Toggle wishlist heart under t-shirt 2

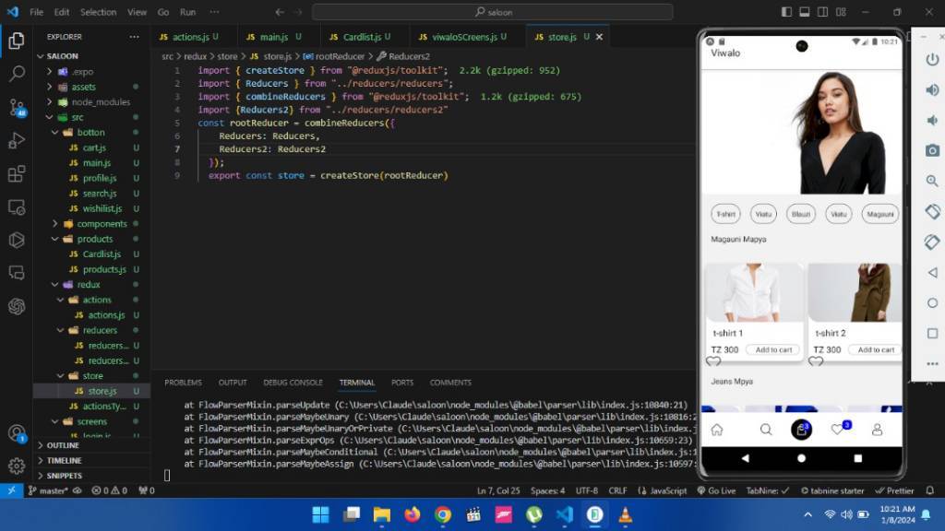[816, 361]
